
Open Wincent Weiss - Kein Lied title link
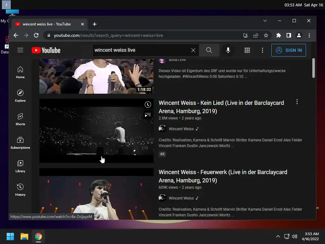221,107
